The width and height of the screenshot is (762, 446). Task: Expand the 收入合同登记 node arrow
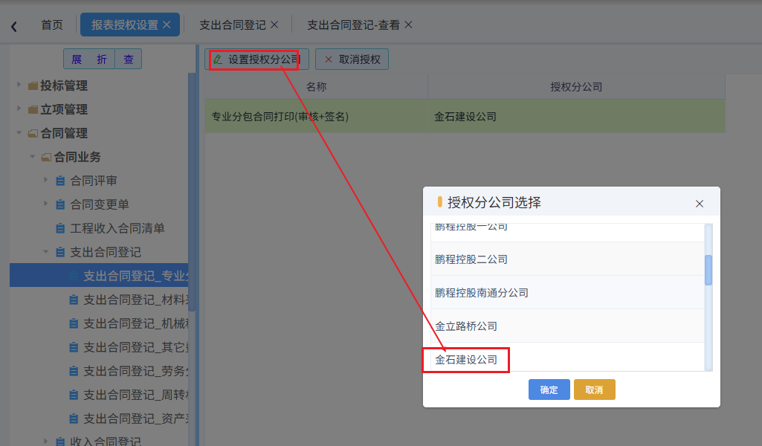(x=45, y=441)
